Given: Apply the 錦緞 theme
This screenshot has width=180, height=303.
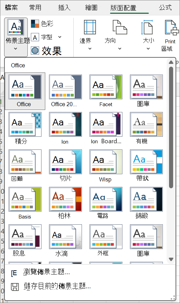Looking at the screenshot, I should (x=146, y=203).
